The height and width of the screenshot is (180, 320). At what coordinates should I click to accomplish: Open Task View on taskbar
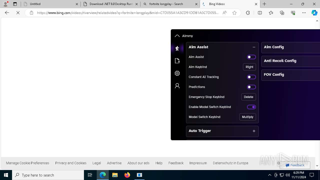tap(90, 175)
